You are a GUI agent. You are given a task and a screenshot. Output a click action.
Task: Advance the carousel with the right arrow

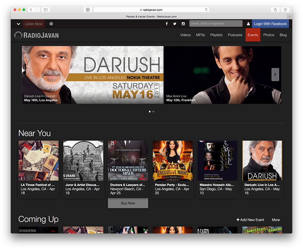click(x=275, y=74)
